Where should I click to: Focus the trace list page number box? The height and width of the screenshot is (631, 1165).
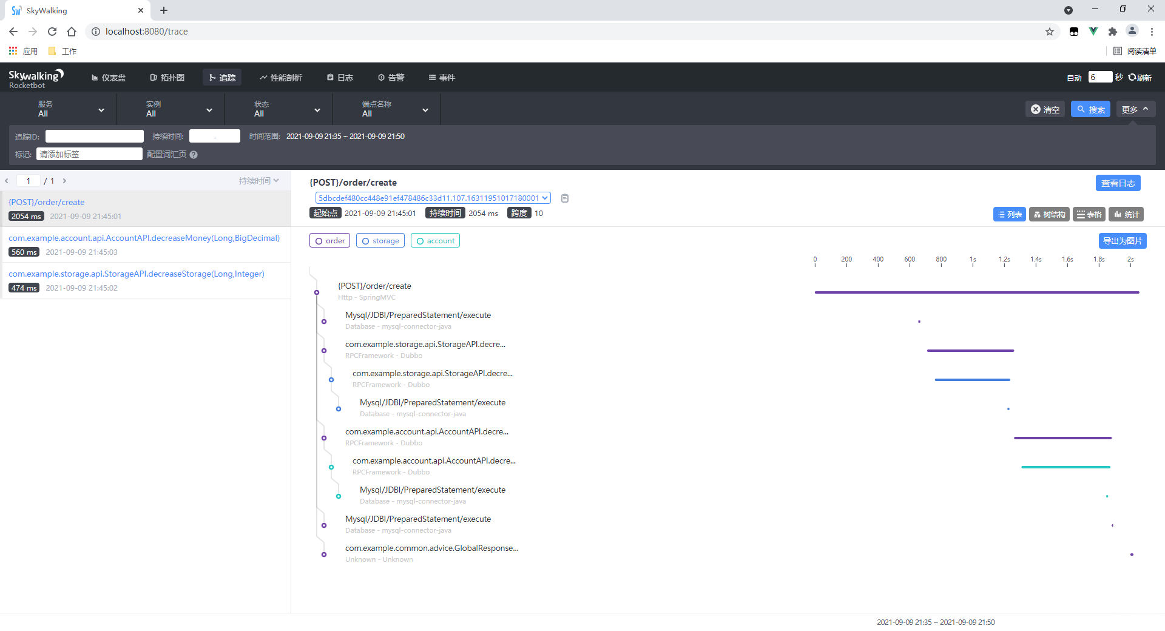(29, 181)
